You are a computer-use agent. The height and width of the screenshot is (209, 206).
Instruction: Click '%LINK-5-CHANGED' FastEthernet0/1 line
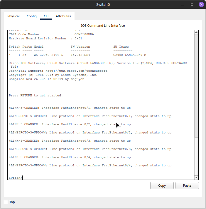[70, 108]
